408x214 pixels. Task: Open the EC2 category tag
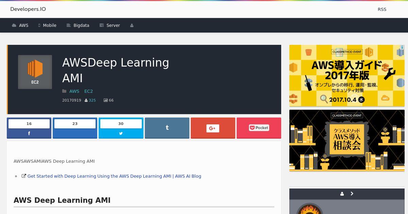pyautogui.click(x=88, y=91)
